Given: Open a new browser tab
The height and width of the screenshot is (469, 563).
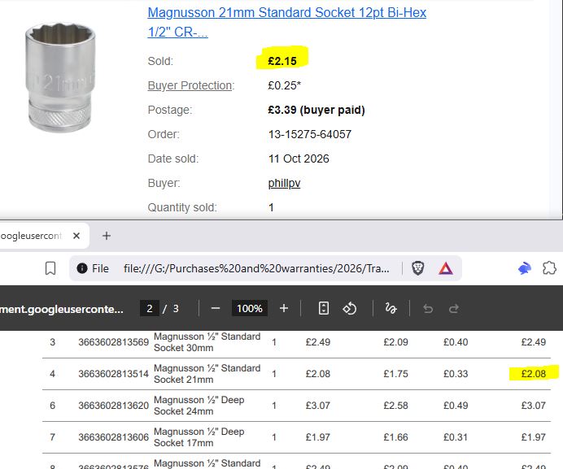Looking at the screenshot, I should [107, 236].
